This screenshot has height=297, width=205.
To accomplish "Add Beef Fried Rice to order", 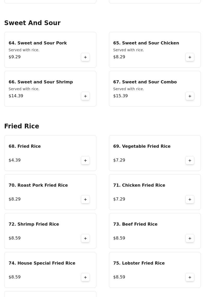I will 190,238.
